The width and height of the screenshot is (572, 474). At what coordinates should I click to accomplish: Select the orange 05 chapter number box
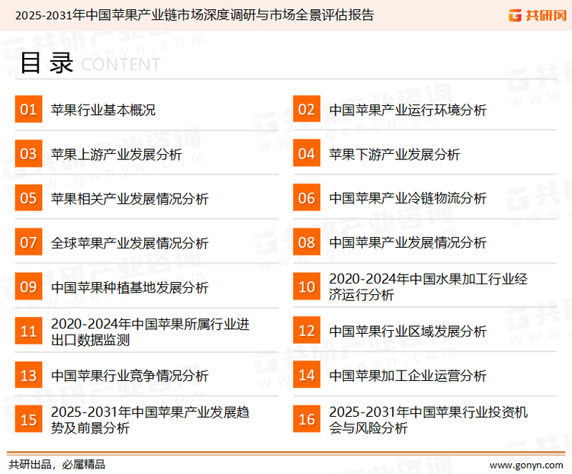pos(28,198)
